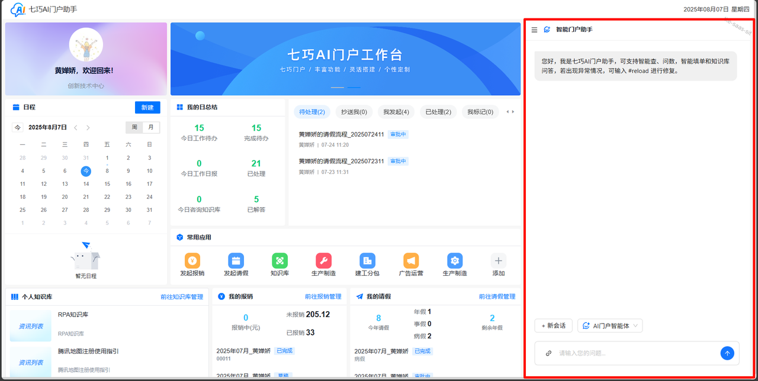Open the 建工分包 app icon

(x=367, y=261)
